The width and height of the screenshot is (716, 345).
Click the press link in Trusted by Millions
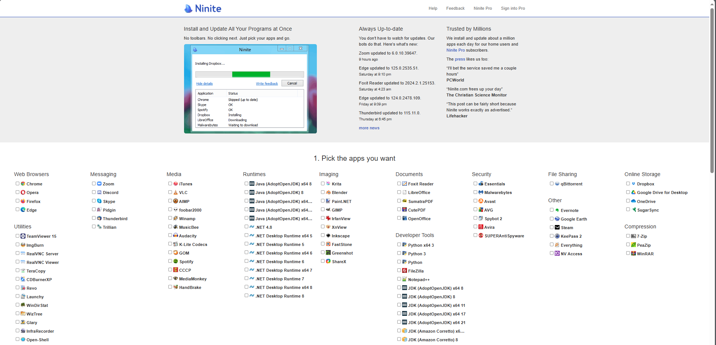point(460,59)
